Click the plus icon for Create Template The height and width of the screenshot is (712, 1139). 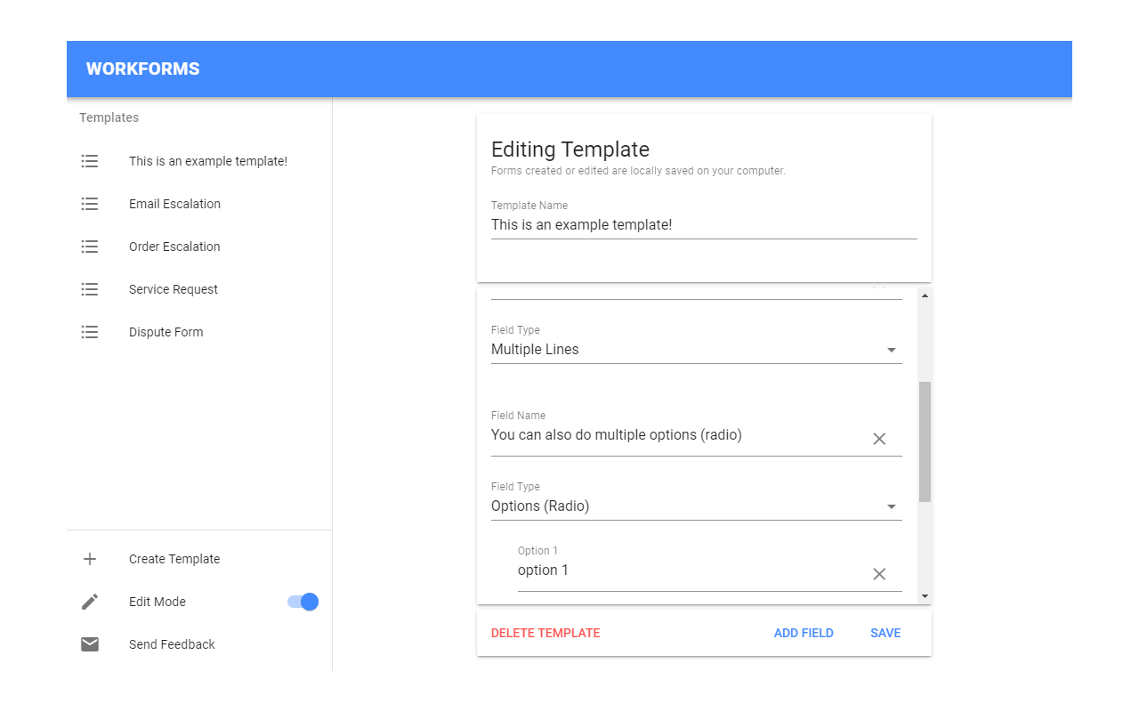coord(89,559)
